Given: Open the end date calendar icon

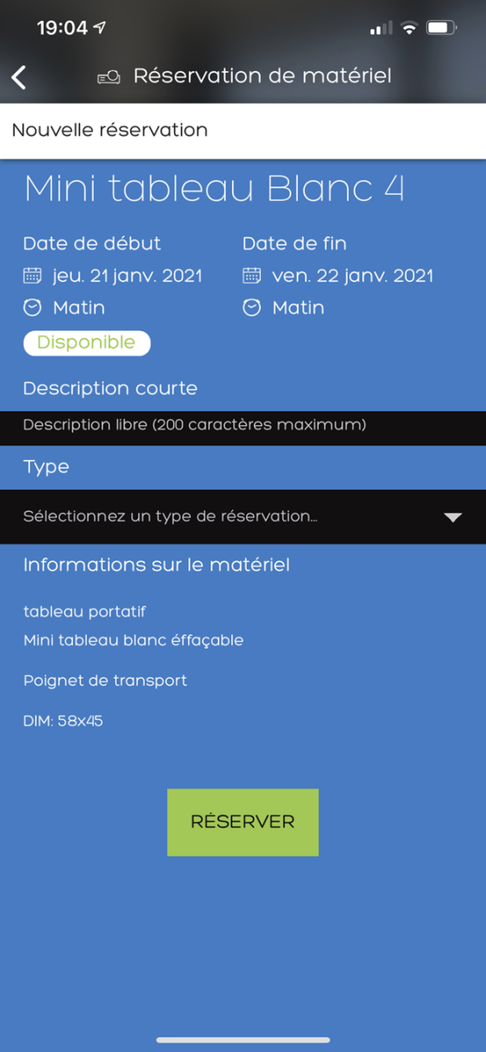Looking at the screenshot, I should point(251,276).
